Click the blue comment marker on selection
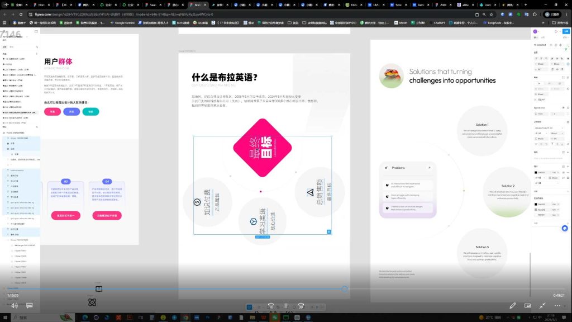 (328, 231)
